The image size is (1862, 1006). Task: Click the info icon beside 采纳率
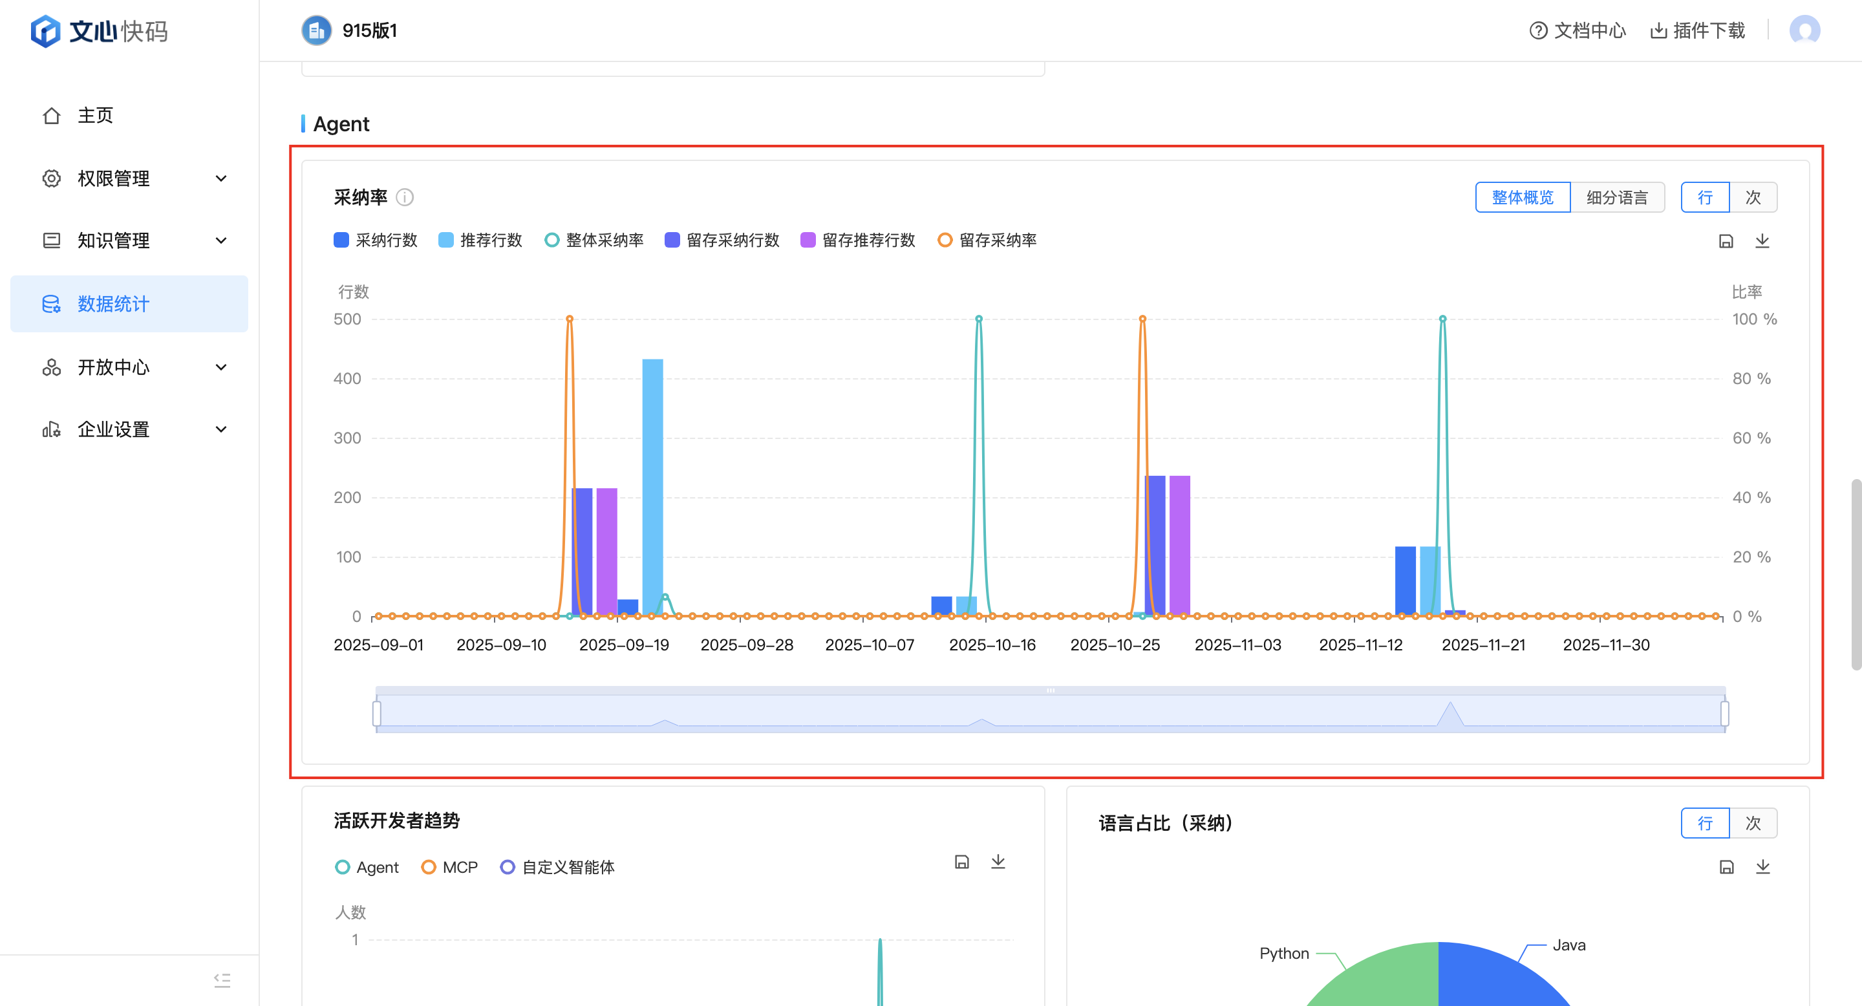coord(405,197)
